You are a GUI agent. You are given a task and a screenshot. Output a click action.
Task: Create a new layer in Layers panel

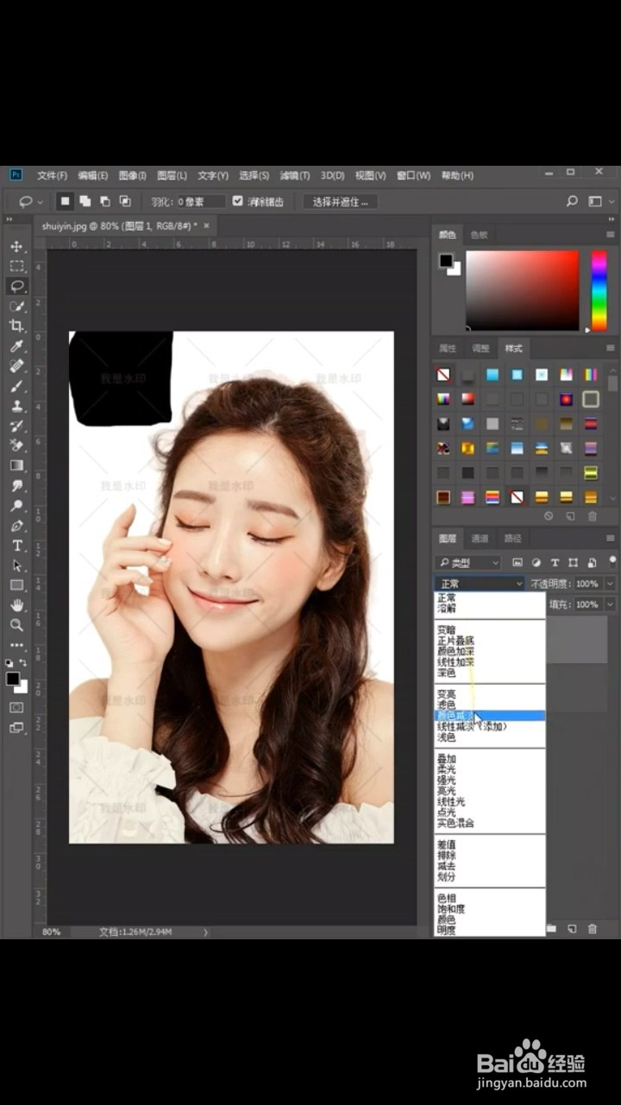tap(571, 929)
